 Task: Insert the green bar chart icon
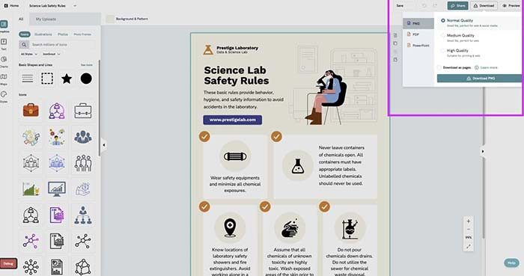click(31, 189)
